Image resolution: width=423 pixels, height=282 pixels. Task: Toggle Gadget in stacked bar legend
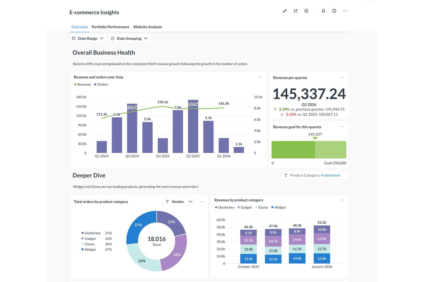point(245,207)
